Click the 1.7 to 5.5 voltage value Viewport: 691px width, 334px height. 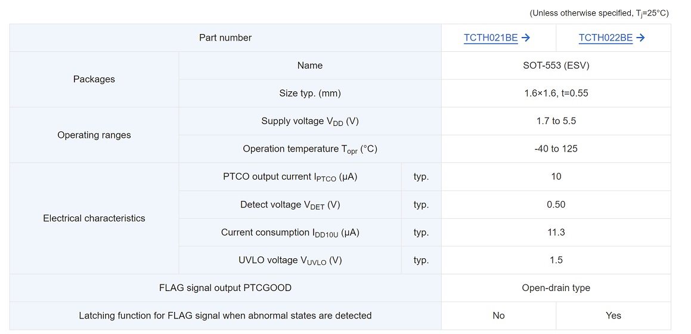556,121
